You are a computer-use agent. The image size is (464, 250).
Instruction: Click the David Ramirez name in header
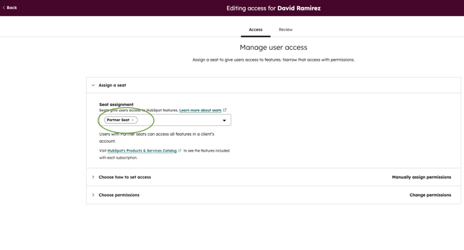coord(299,8)
